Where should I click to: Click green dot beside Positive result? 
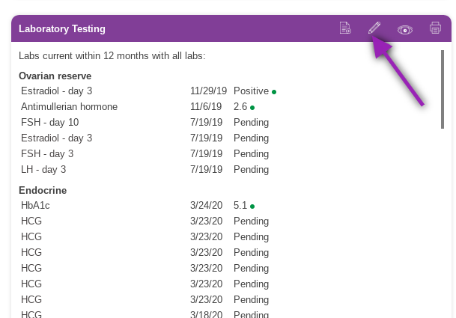pos(274,91)
